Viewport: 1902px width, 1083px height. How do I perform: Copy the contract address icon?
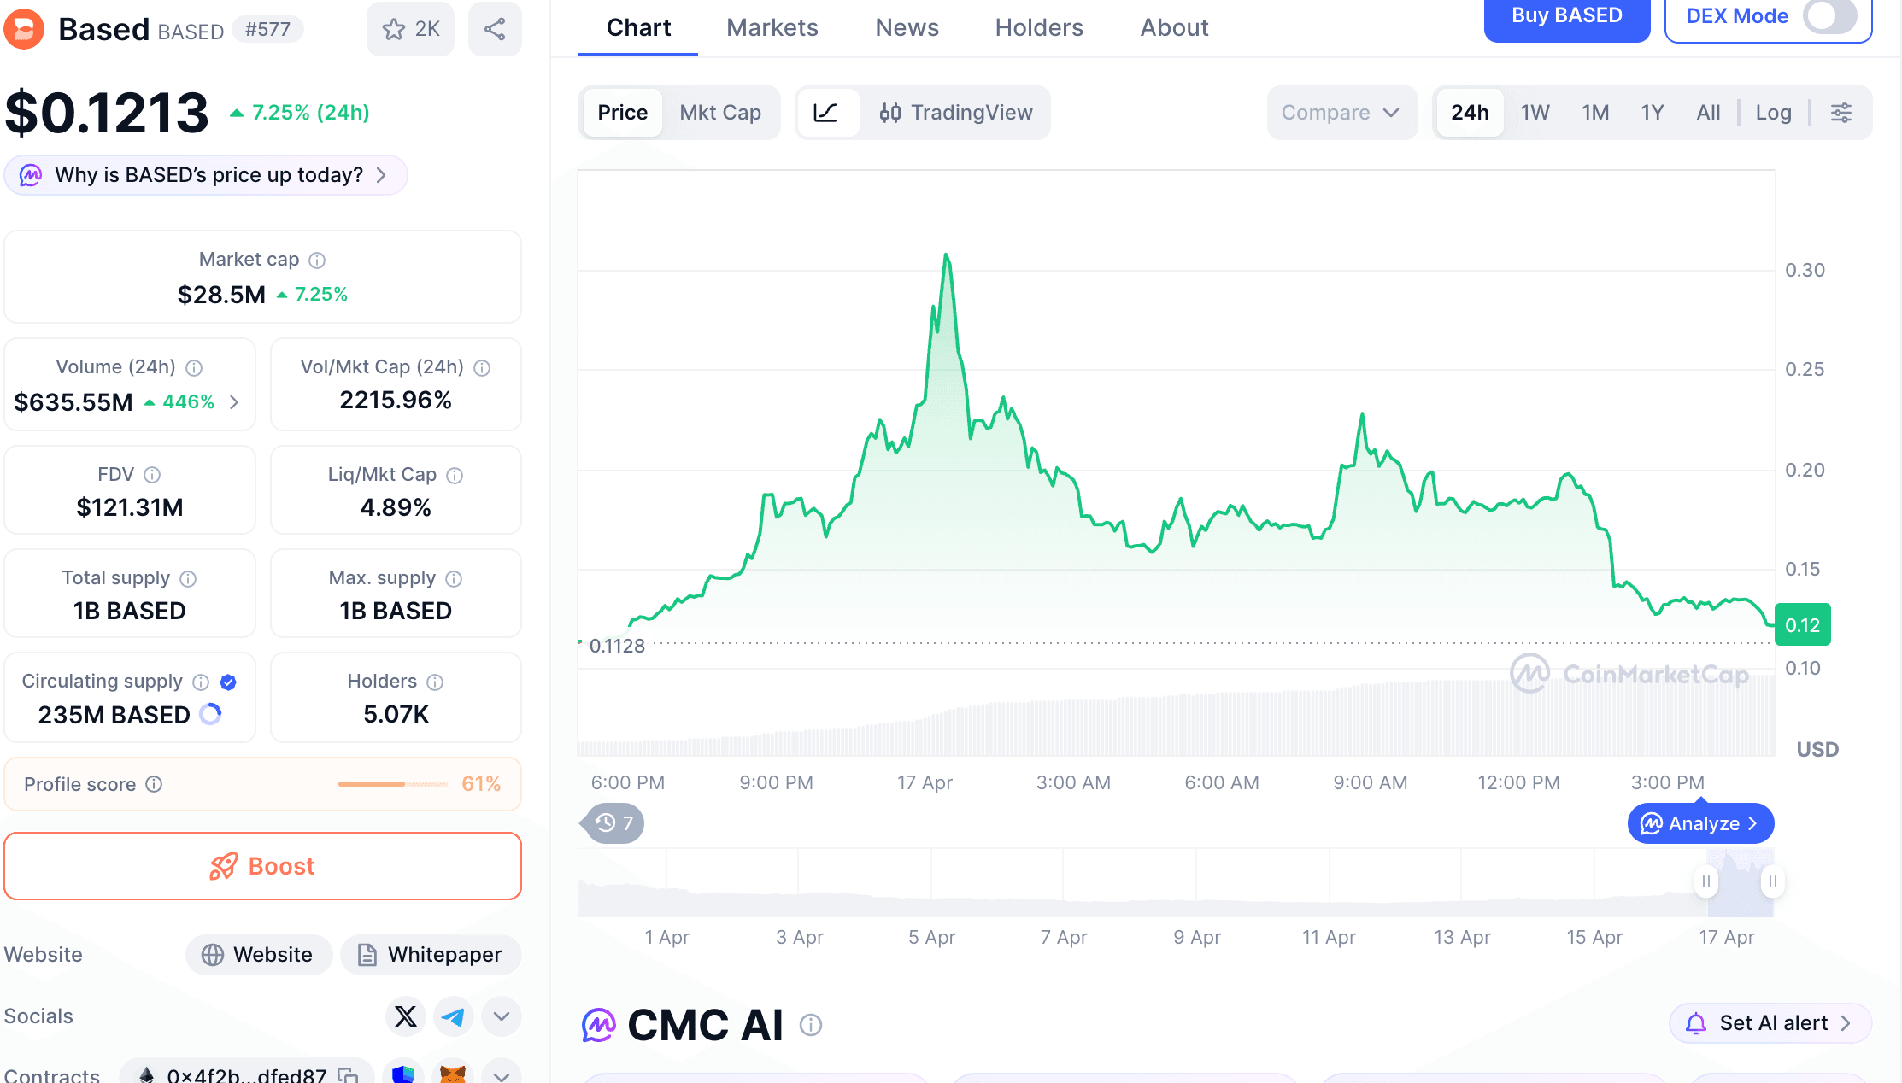[348, 1074]
